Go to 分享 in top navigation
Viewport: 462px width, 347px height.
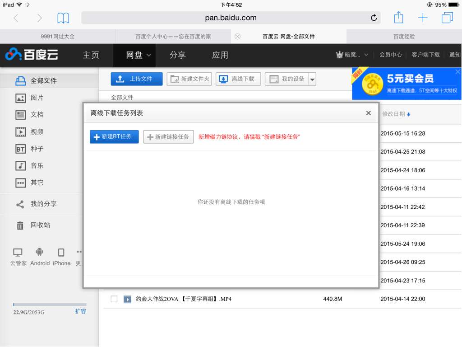coord(177,55)
